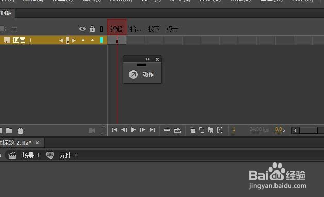Image resolution: width=324 pixels, height=197 pixels.
Task: Return to 场景 1 in edit bar
Action: 31,155
